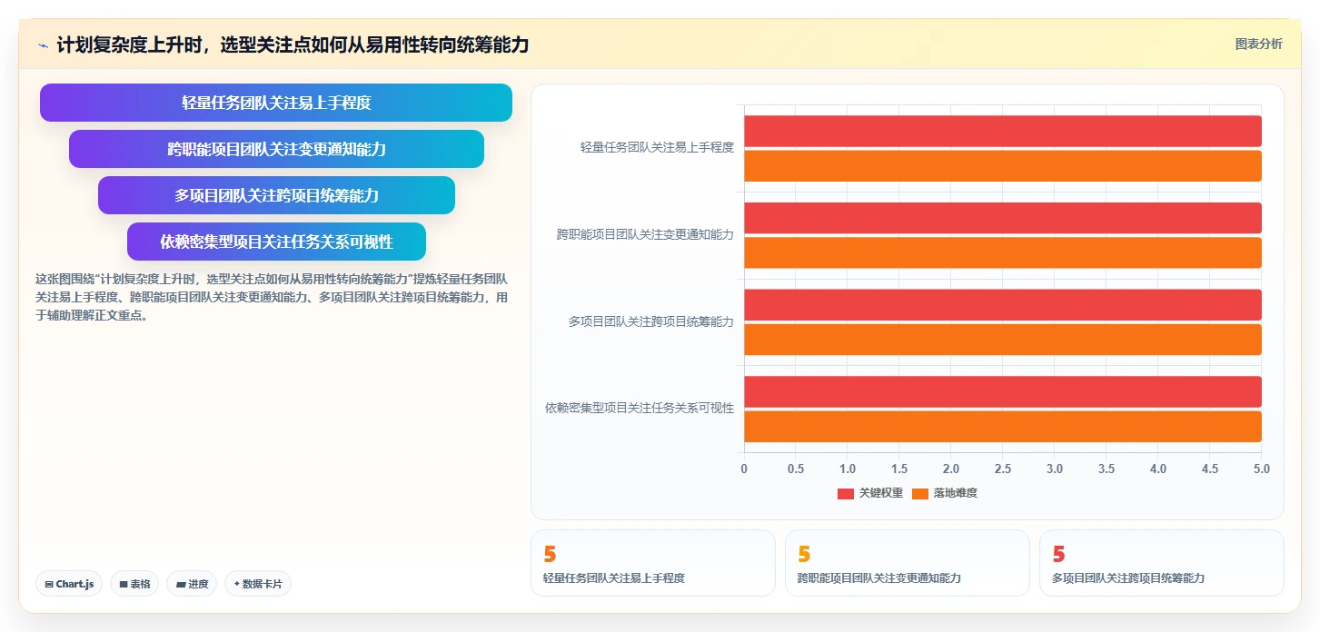Screen dimensions: 1320x632
Task: Click red bar for 跨职能项目团队关注变更通知能力
Action: (1003, 218)
